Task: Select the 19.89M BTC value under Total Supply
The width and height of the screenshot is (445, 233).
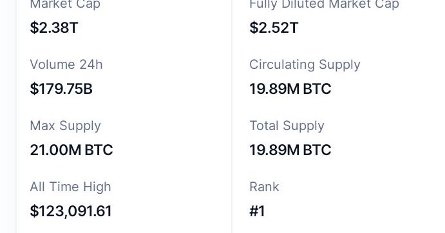Action: click(x=290, y=150)
